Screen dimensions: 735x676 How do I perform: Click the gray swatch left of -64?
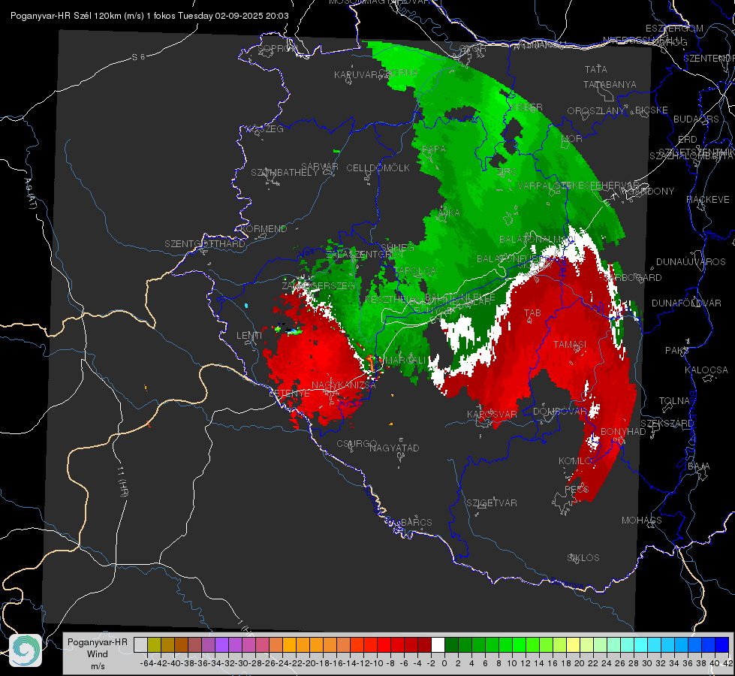(x=140, y=645)
